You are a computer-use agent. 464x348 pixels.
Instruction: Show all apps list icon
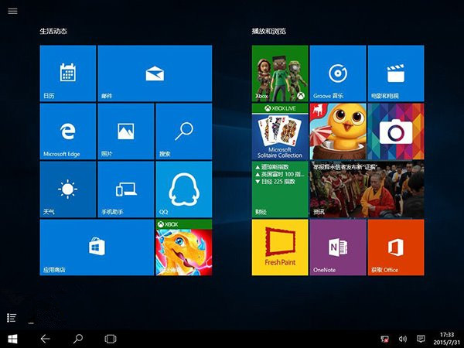click(x=12, y=318)
